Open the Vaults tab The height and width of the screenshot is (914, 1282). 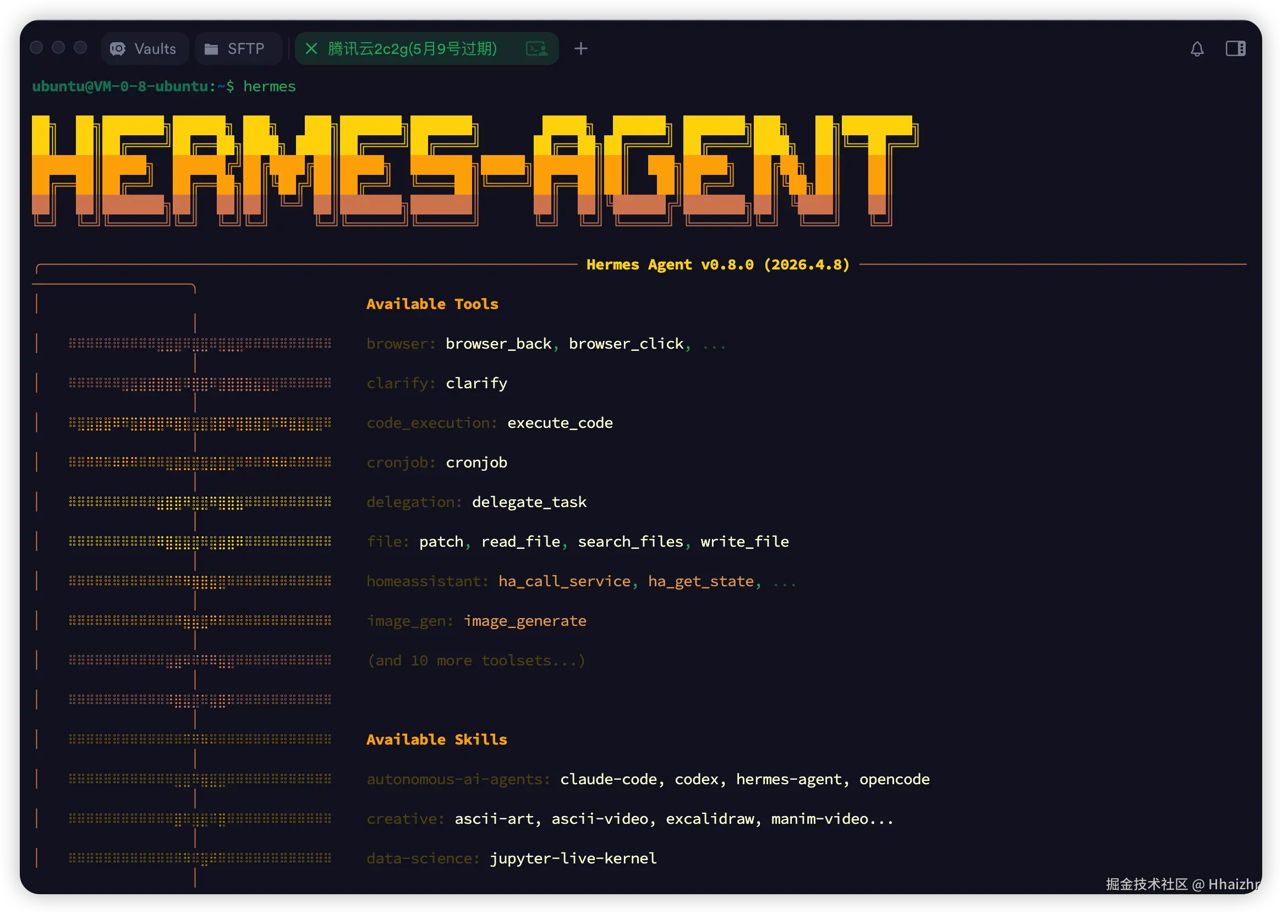pyautogui.click(x=145, y=49)
